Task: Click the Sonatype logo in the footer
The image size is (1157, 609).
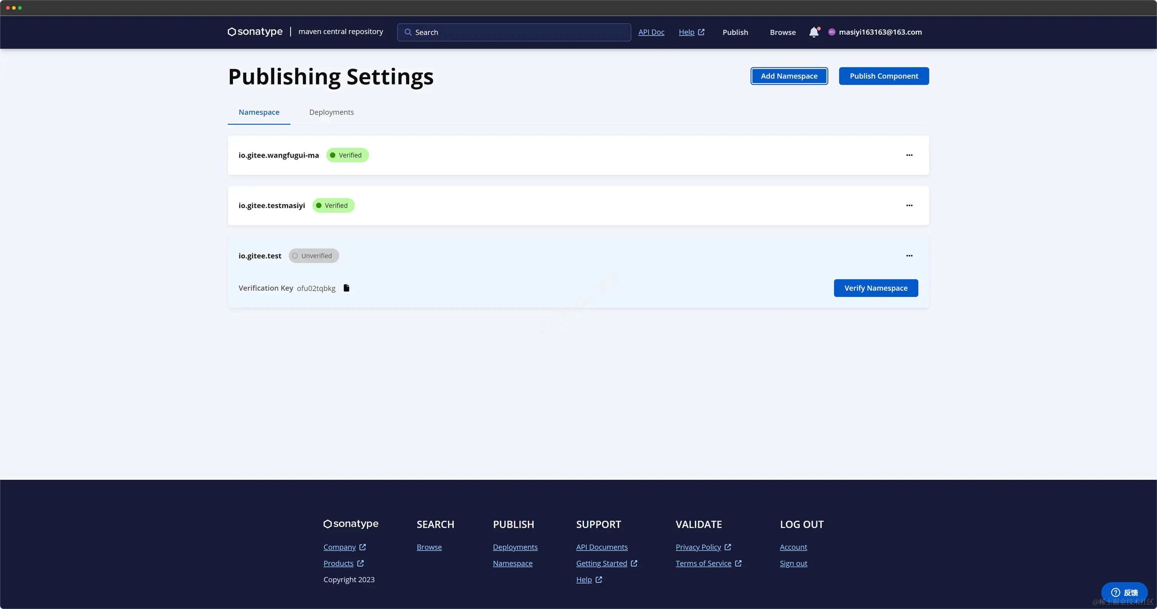Action: click(351, 524)
